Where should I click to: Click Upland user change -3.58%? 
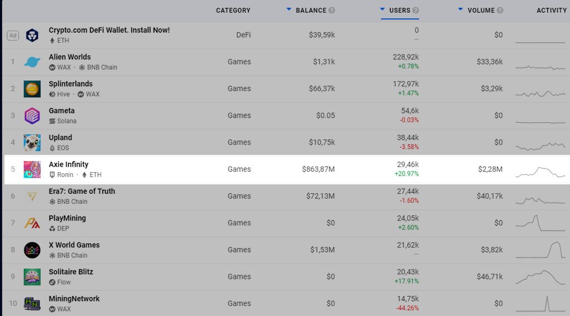coord(409,147)
